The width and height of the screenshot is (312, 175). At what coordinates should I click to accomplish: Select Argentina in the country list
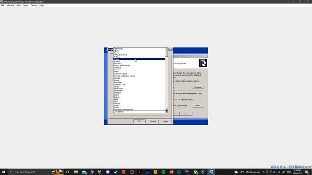(139, 68)
